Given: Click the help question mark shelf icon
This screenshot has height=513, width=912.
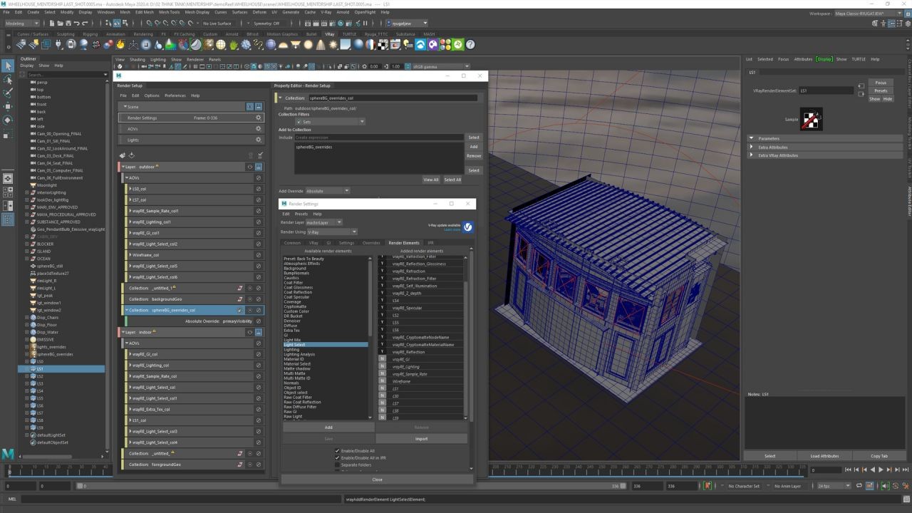Looking at the screenshot, I should pyautogui.click(x=470, y=44).
